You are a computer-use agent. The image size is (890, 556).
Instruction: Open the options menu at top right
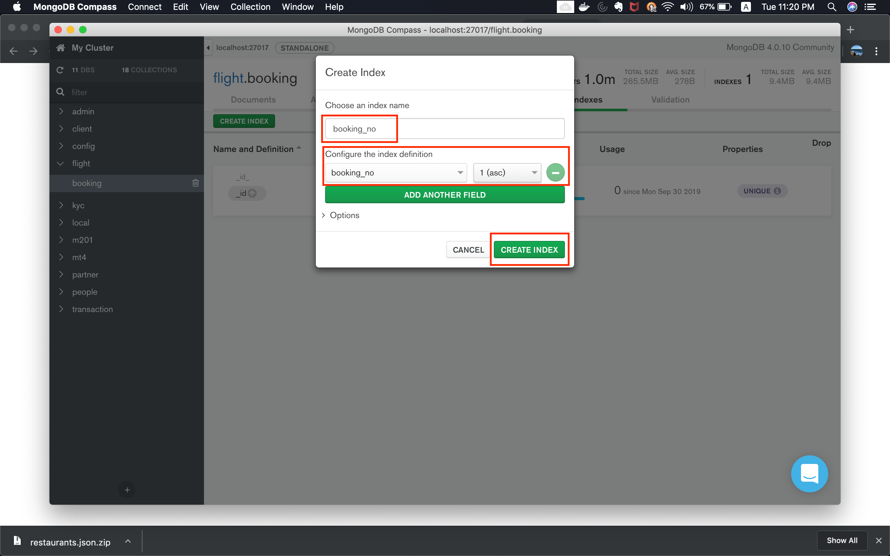(x=876, y=51)
